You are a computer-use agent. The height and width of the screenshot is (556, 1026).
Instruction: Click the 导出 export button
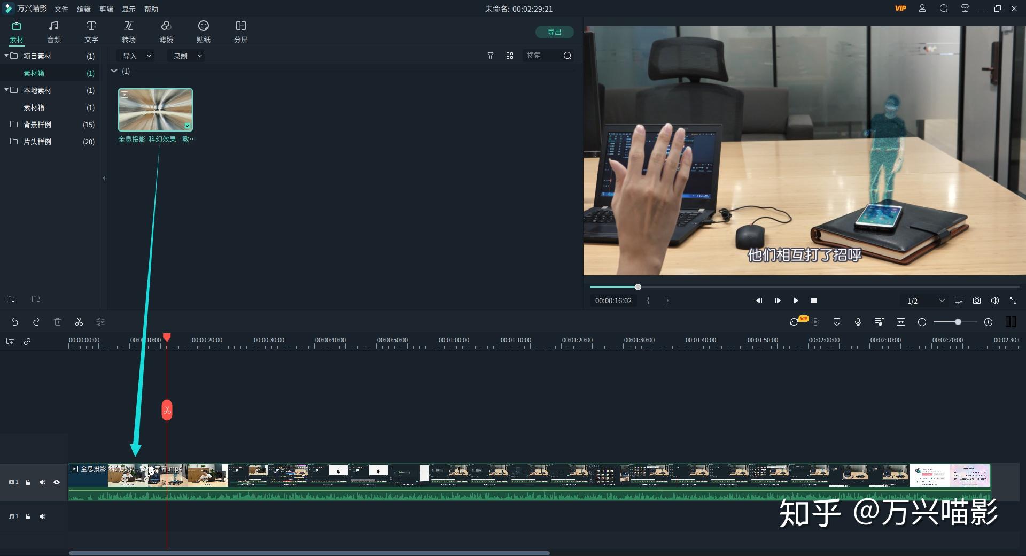click(x=555, y=32)
